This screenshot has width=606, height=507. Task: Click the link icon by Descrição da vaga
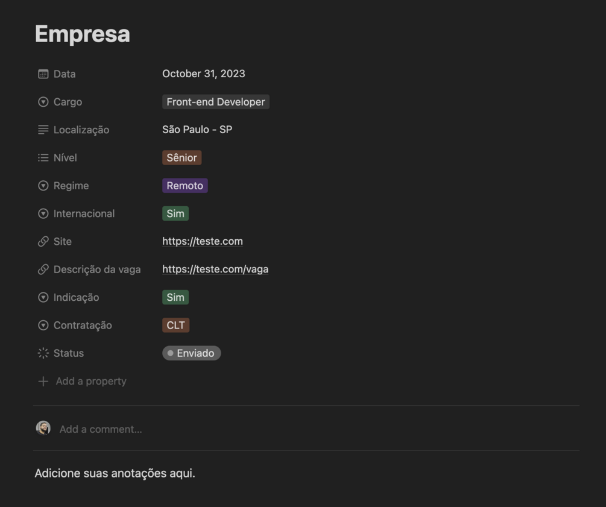[x=43, y=269]
